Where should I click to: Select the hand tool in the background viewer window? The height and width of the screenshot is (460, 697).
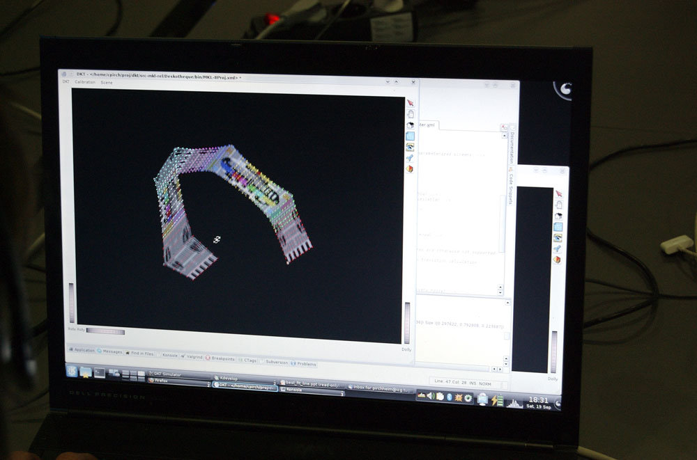[559, 205]
